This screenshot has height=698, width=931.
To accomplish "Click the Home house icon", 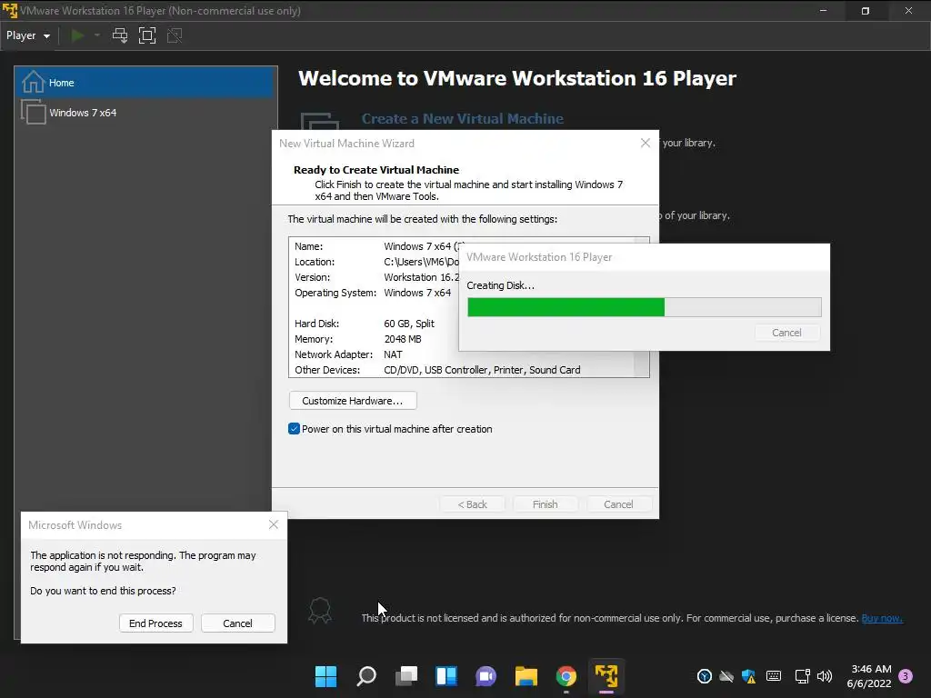I will point(34,82).
